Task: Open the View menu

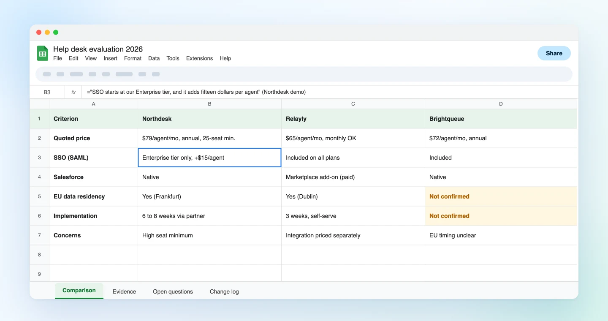Action: click(91, 58)
